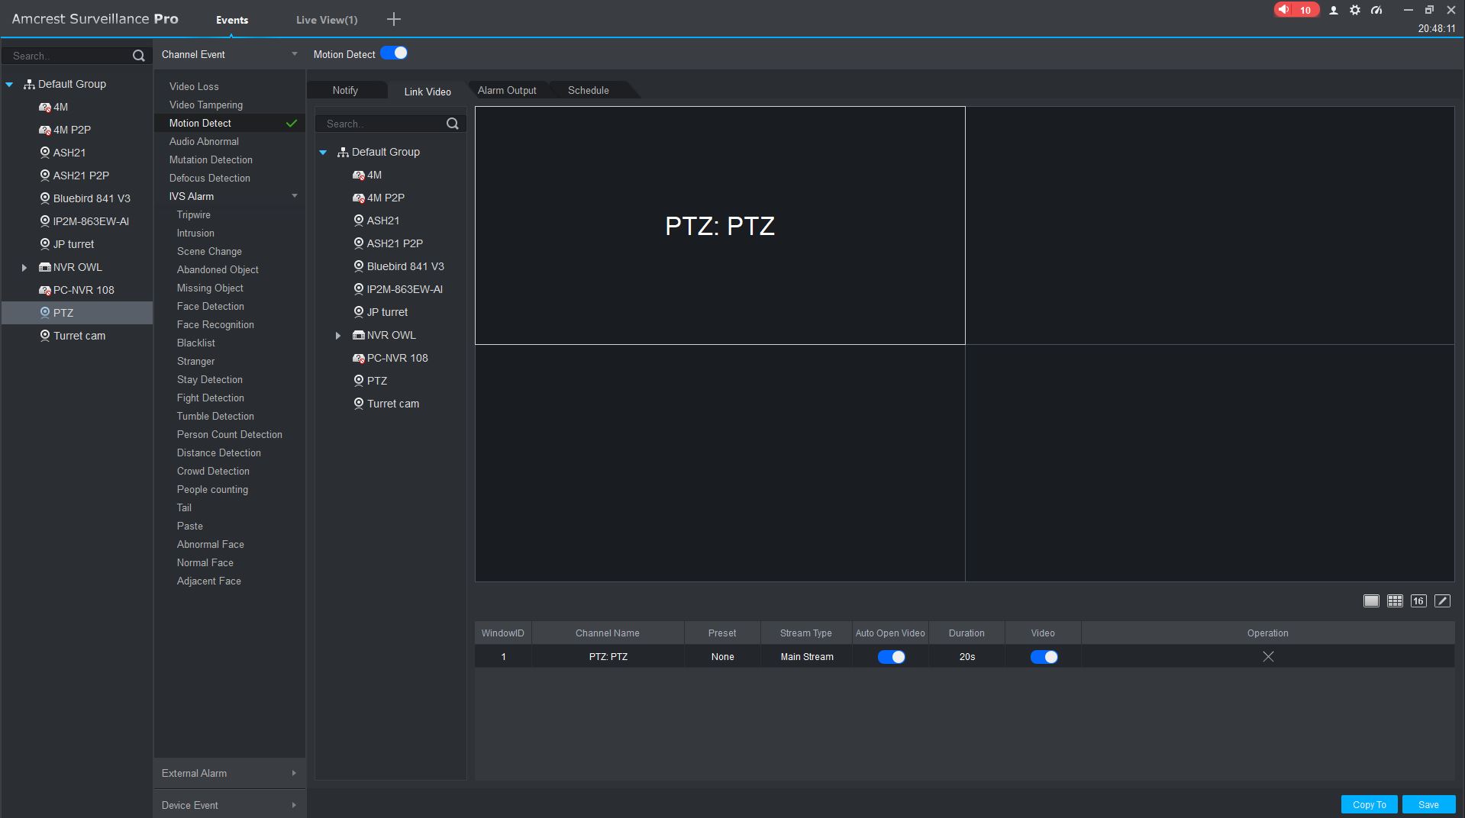Open the Alarm Output tab
1465x818 pixels.
pos(507,90)
